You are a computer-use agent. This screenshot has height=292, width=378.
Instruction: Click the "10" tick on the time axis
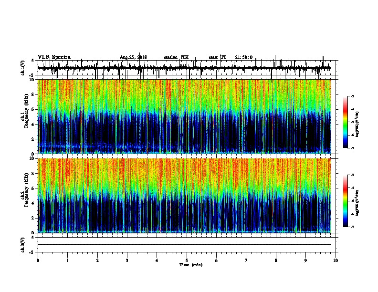(336, 261)
